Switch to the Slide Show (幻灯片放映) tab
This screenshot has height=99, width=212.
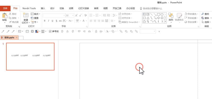[83, 8]
